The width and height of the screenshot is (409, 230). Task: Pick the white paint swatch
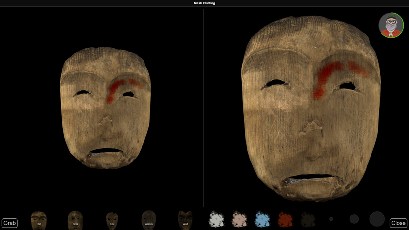click(x=216, y=219)
